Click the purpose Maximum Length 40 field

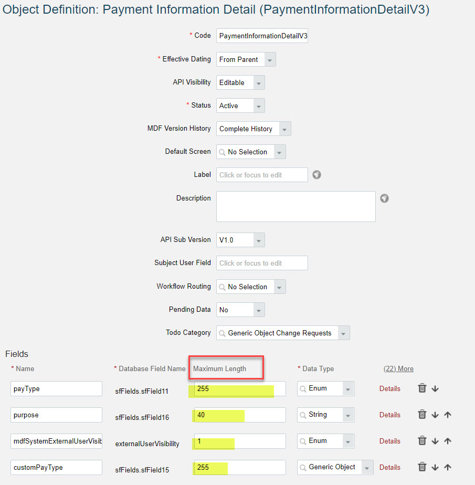pyautogui.click(x=240, y=415)
